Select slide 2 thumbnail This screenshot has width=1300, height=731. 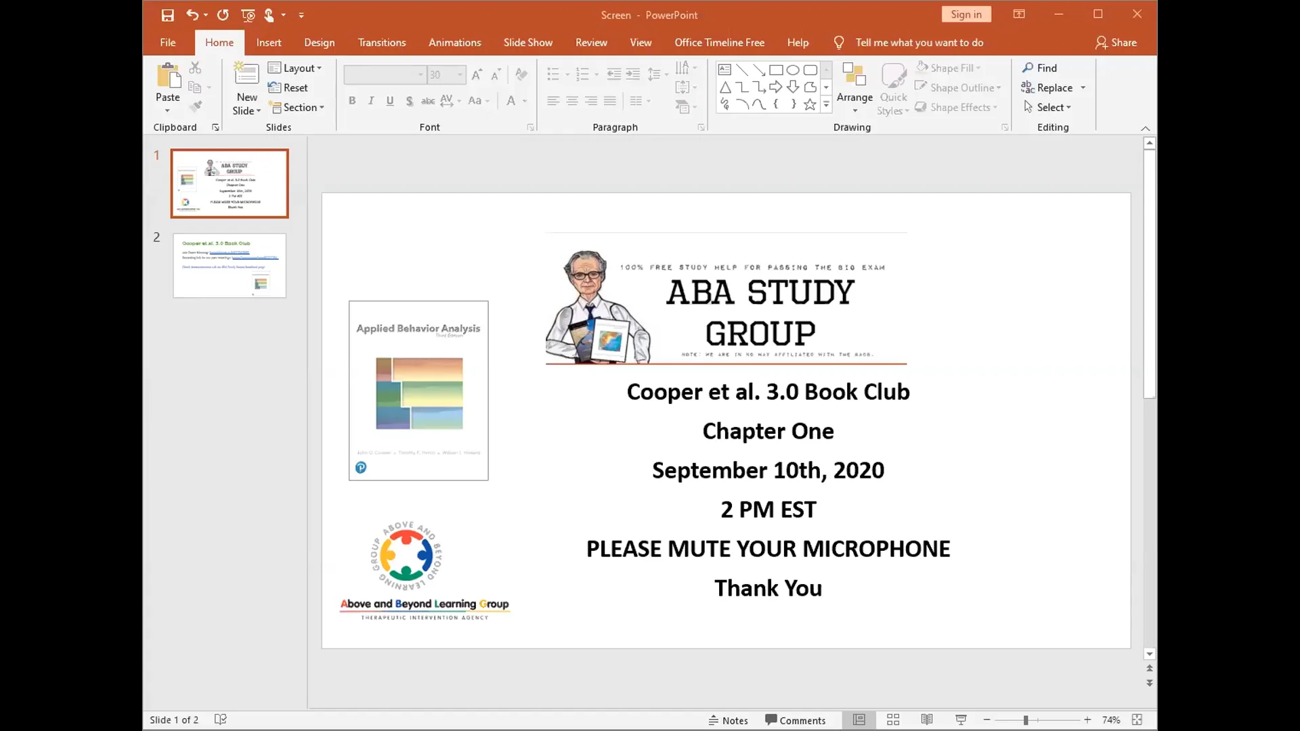(x=230, y=265)
